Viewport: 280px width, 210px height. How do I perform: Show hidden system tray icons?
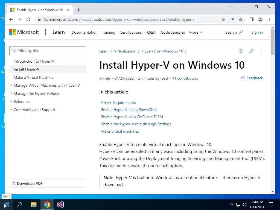click(x=231, y=205)
